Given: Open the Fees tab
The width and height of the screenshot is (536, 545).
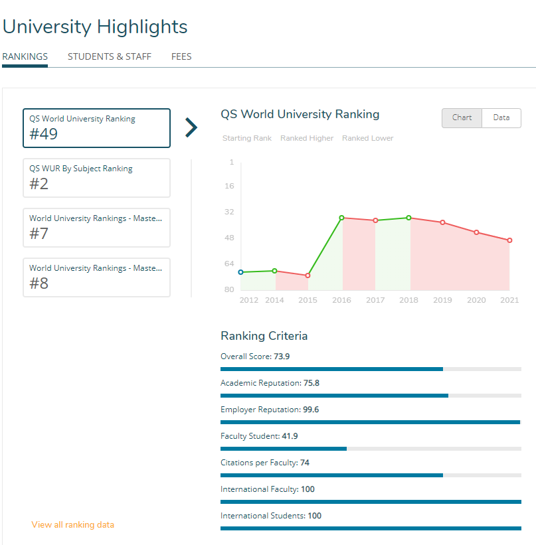Looking at the screenshot, I should coord(181,56).
